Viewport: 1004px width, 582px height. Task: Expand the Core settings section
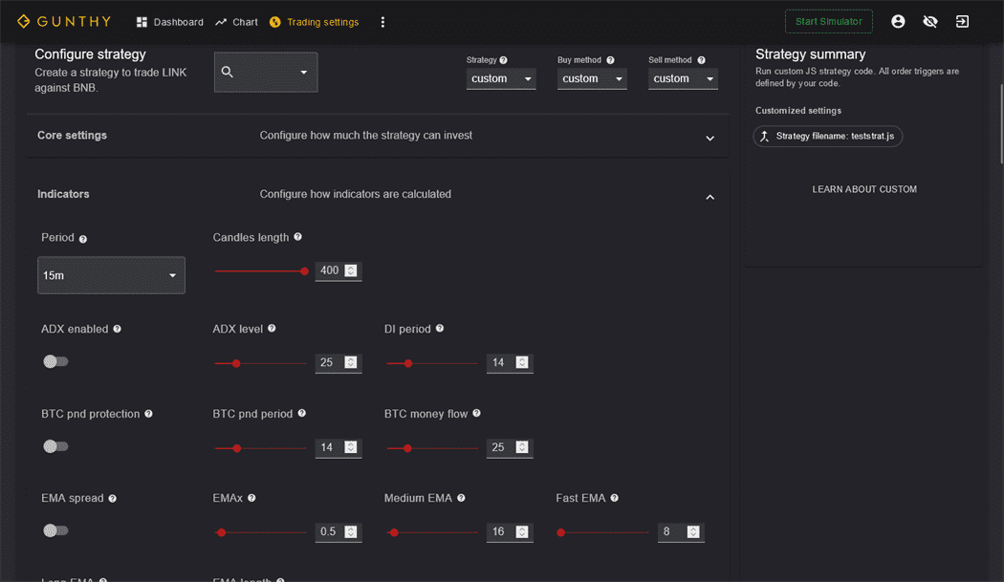point(709,138)
